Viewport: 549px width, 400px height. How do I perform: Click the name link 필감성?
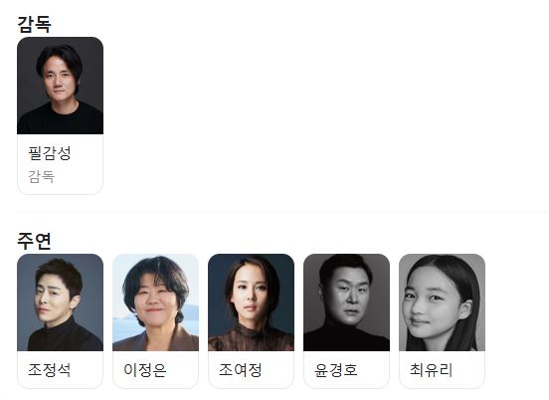pos(50,153)
